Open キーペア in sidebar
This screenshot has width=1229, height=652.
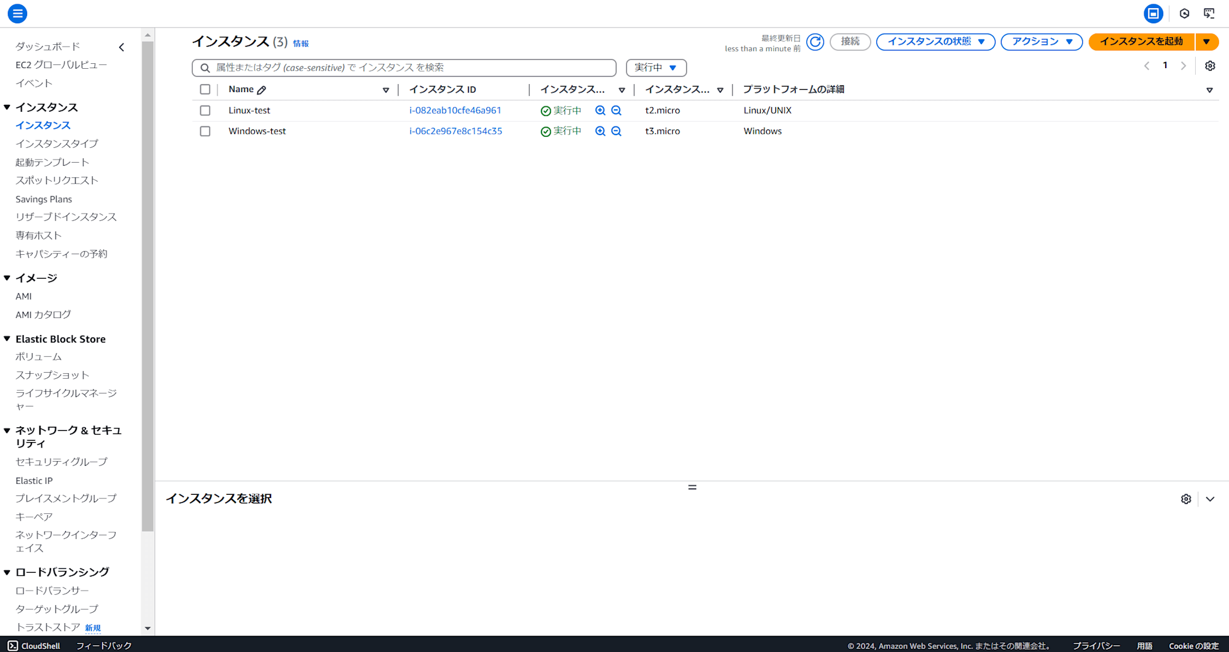point(34,517)
